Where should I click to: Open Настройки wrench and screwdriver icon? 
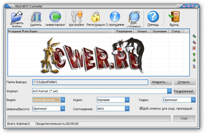(x=77, y=16)
